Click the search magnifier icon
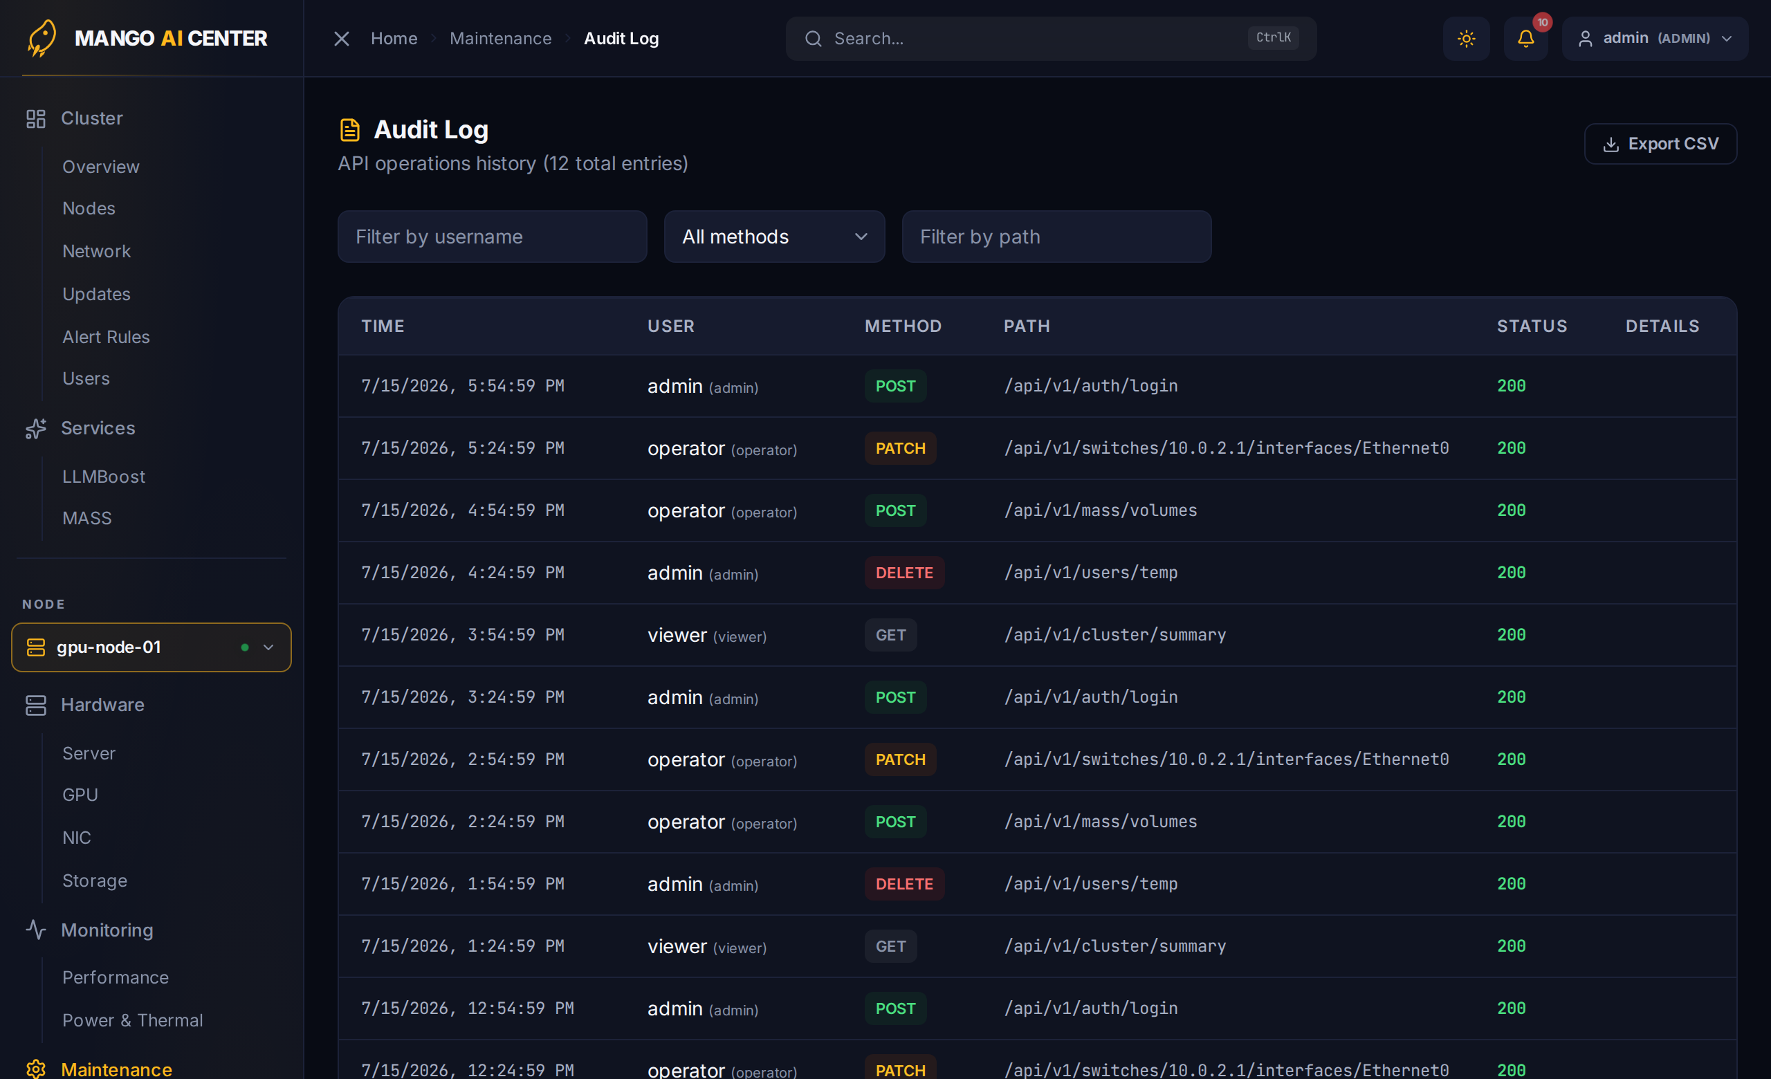Screen dimensions: 1771x1079 pyautogui.click(x=813, y=39)
